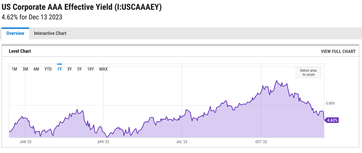
Task: Click the 5.00% gridline label
Action: (x=330, y=103)
